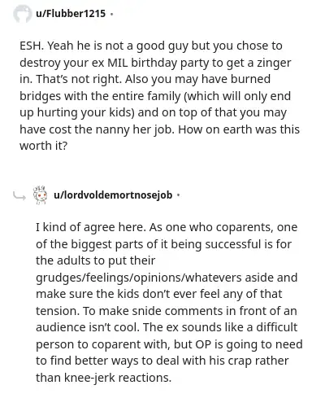
Task: Click the dot separator after u/lordvoldemortnosejob
Action: click(x=178, y=195)
